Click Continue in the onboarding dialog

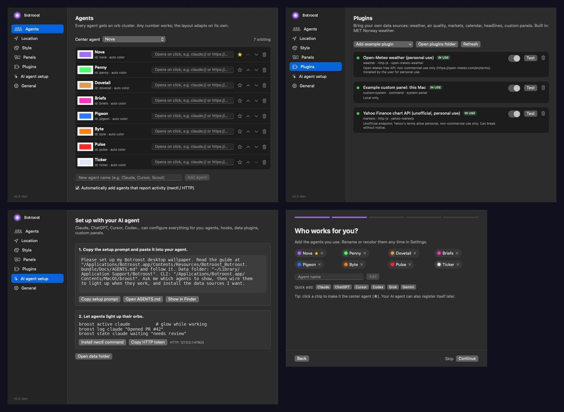[x=467, y=359]
